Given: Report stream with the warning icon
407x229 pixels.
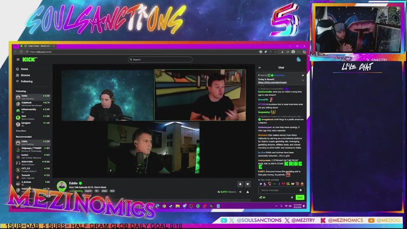Looking at the screenshot, I should click(247, 192).
